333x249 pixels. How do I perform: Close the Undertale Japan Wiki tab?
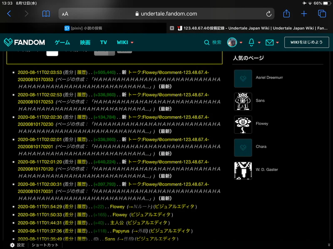coord(172,28)
